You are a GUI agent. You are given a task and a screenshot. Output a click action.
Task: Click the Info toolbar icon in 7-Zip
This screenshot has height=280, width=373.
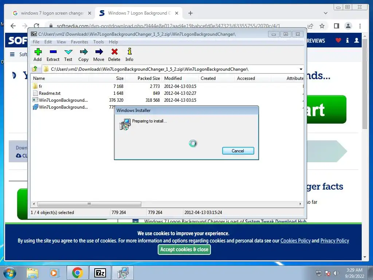[x=129, y=55]
